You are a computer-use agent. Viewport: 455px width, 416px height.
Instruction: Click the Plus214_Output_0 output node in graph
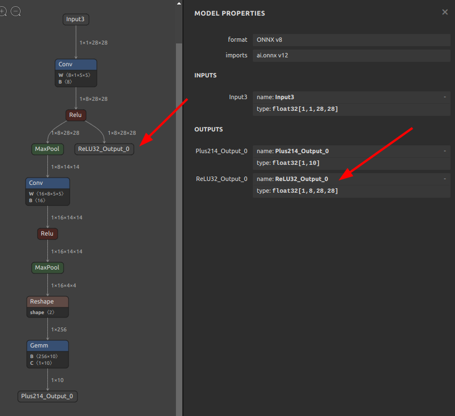pos(47,396)
